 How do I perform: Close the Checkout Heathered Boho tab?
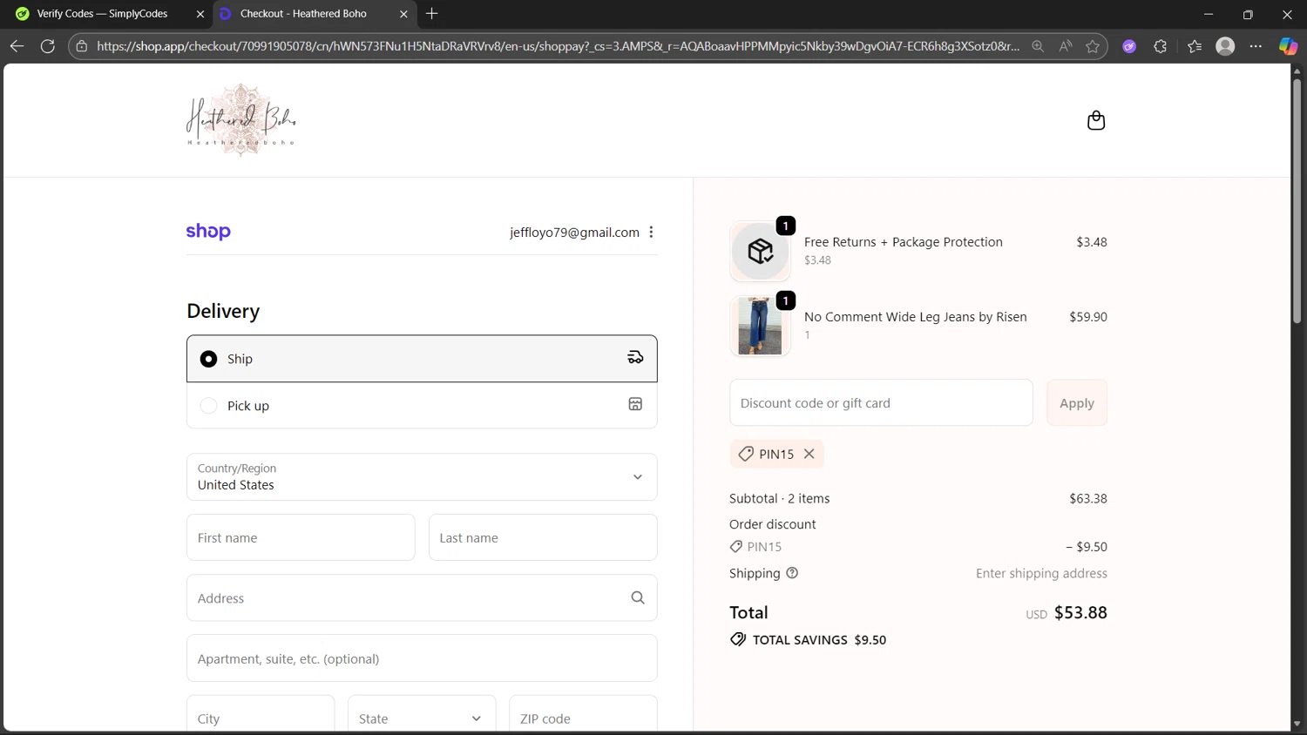point(403,14)
